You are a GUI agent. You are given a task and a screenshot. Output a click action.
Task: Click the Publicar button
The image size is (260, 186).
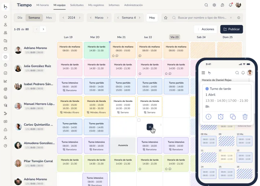pyautogui.click(x=231, y=29)
